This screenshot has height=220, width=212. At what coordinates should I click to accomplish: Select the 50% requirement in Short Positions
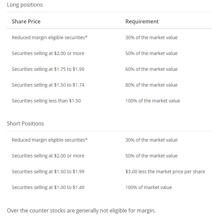[151, 156]
